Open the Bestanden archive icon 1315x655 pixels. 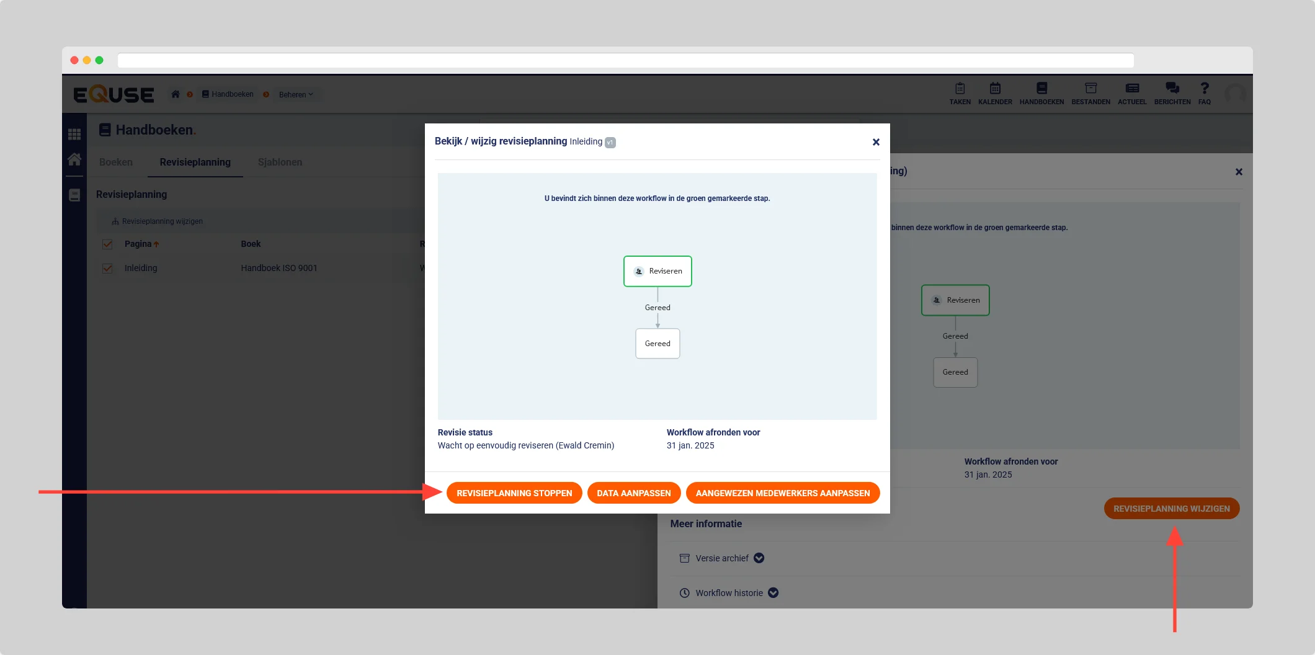(1090, 89)
